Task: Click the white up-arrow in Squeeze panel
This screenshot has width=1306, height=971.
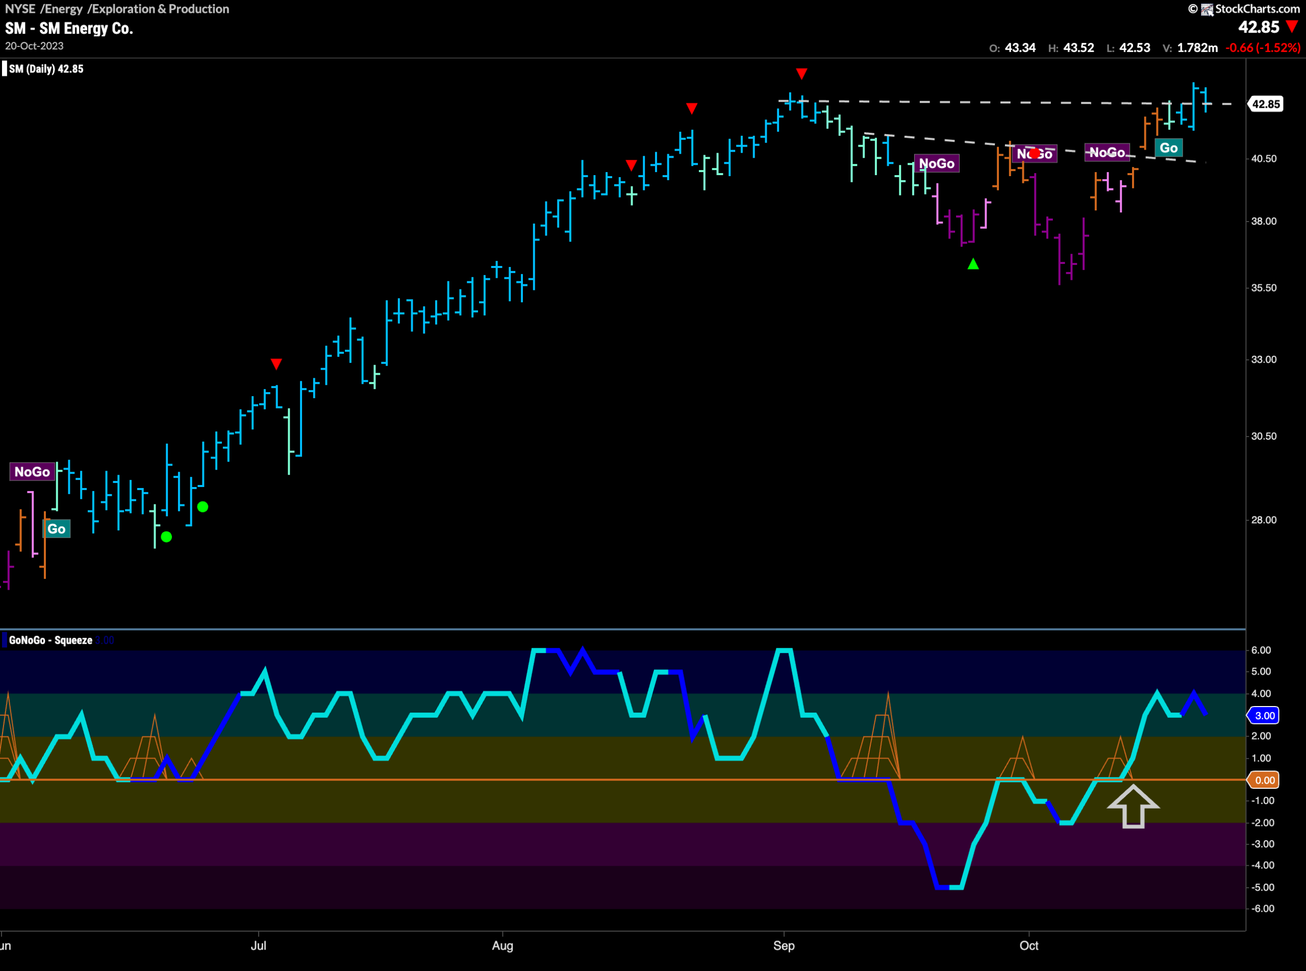Action: pos(1134,807)
